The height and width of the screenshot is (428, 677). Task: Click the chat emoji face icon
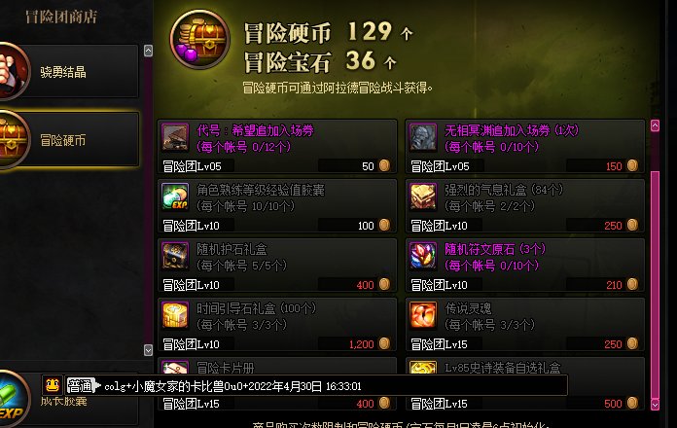53,385
